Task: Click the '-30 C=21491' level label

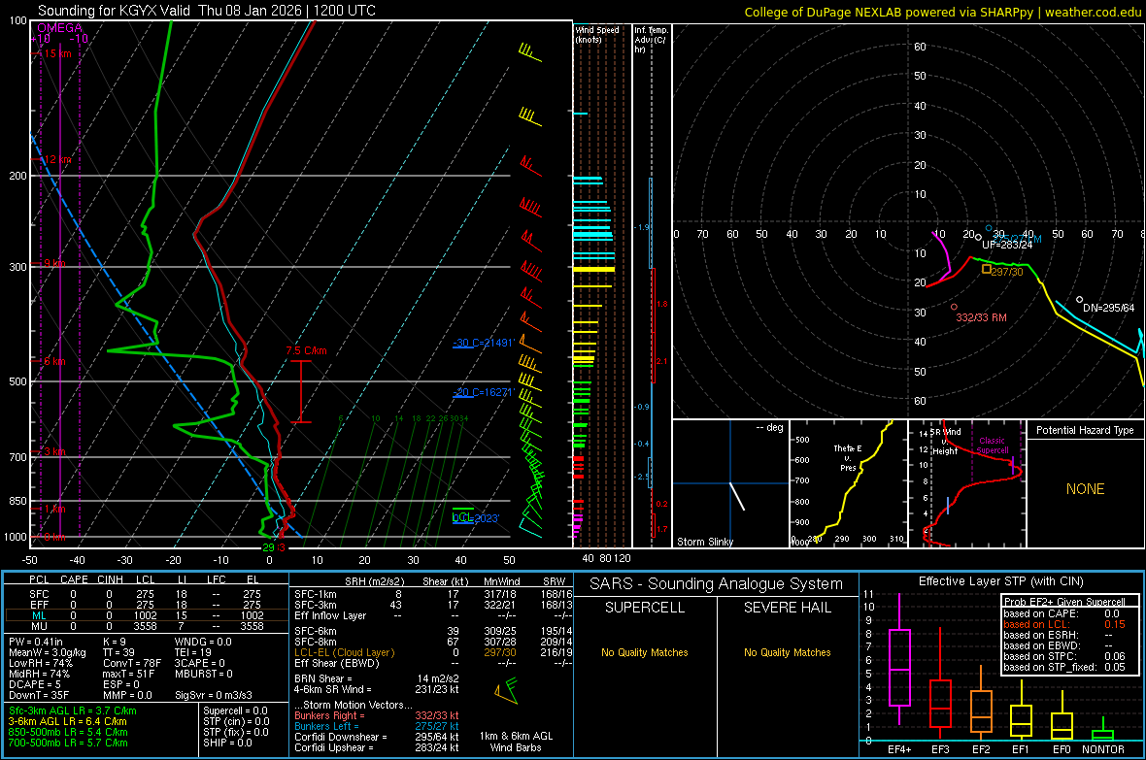Action: coord(484,343)
